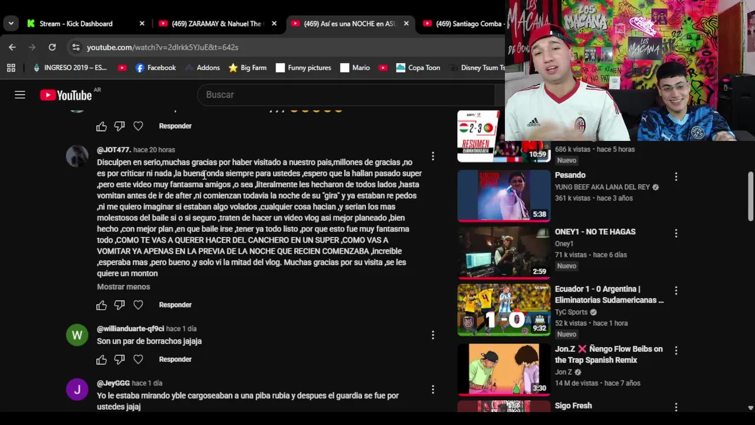Viewport: 755px width, 425px height.
Task: Open options for Ecuador 1 - 0 Argentina video
Action: tap(676, 290)
